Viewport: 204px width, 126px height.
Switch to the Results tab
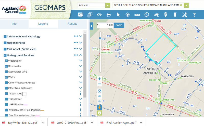pyautogui.click(x=72, y=24)
